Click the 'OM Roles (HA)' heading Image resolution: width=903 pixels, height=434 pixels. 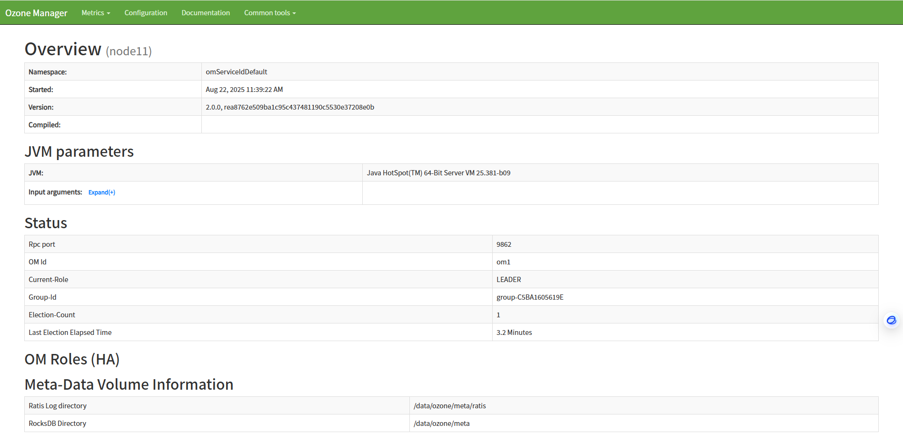(x=72, y=359)
